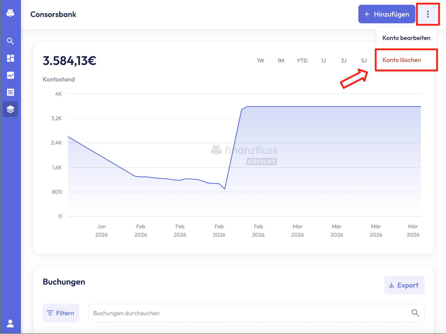Choose 'Konto bearbeiten' from the menu
446x334 pixels.
point(406,38)
